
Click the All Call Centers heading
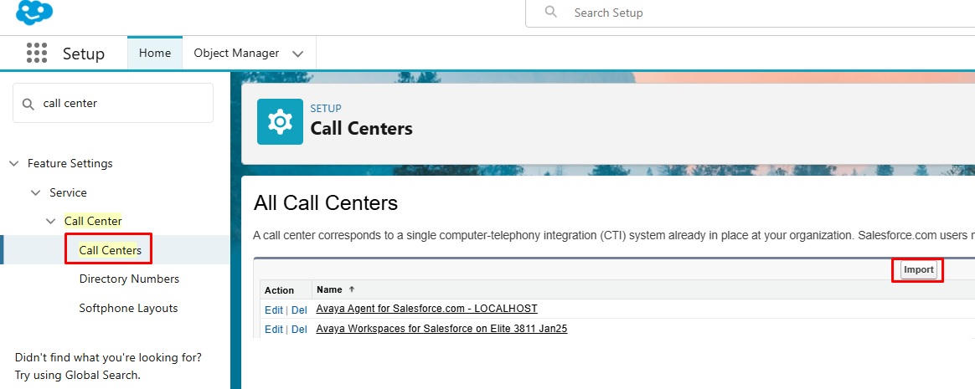(x=326, y=202)
